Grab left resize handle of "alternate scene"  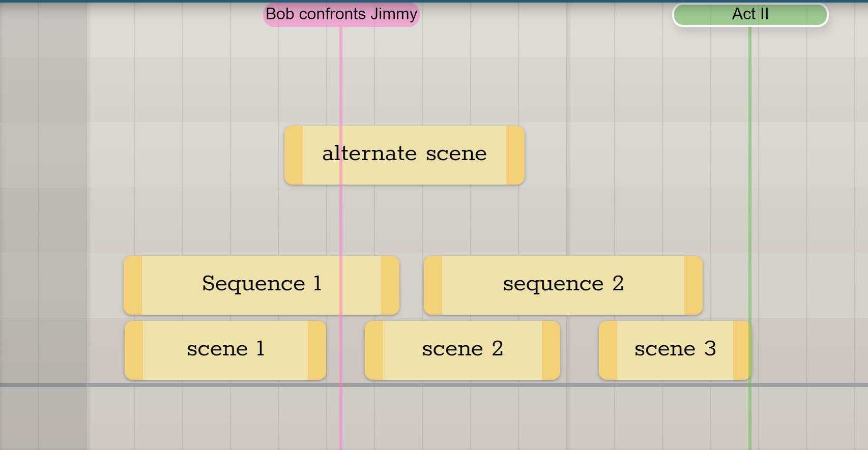click(x=294, y=155)
